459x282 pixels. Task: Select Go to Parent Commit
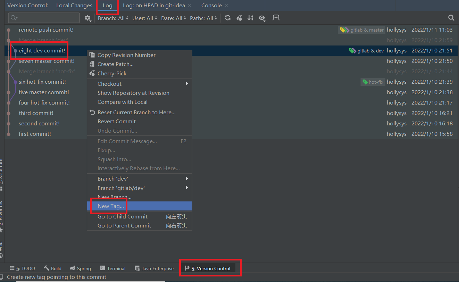click(139, 225)
